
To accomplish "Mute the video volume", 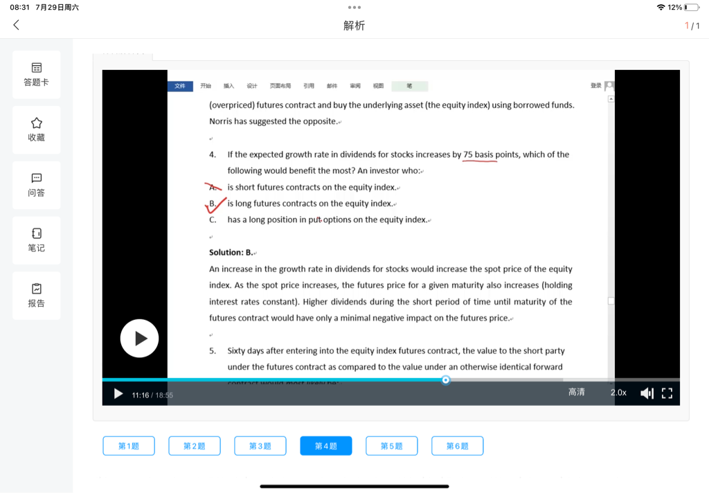I will pos(647,393).
